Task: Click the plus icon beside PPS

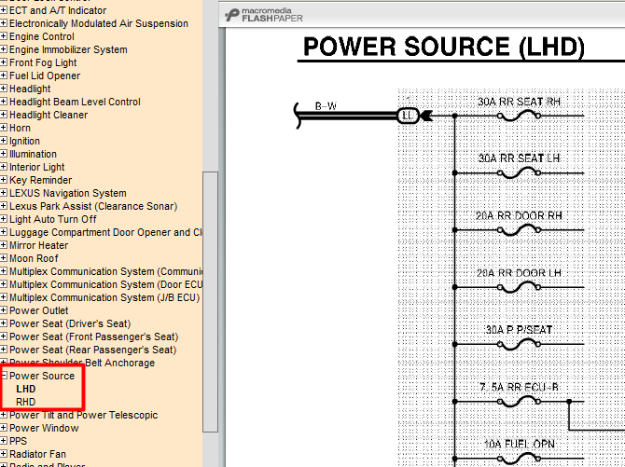Action: tap(4, 441)
